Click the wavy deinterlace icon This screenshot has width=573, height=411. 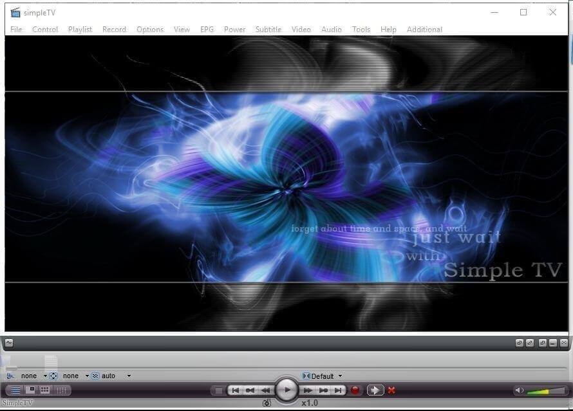(95, 376)
